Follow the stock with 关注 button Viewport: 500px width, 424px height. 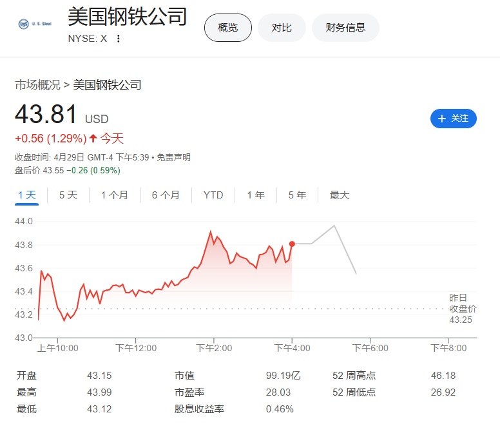point(454,119)
